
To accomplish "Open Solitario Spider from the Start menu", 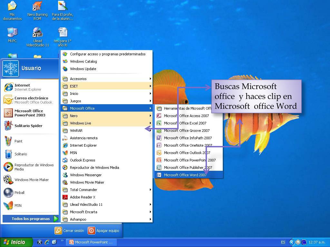I will coord(30,126).
